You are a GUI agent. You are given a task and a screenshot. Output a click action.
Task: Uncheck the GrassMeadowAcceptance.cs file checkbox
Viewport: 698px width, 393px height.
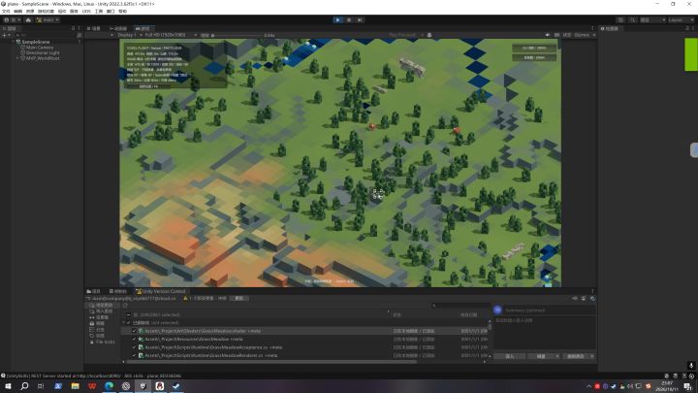point(134,347)
